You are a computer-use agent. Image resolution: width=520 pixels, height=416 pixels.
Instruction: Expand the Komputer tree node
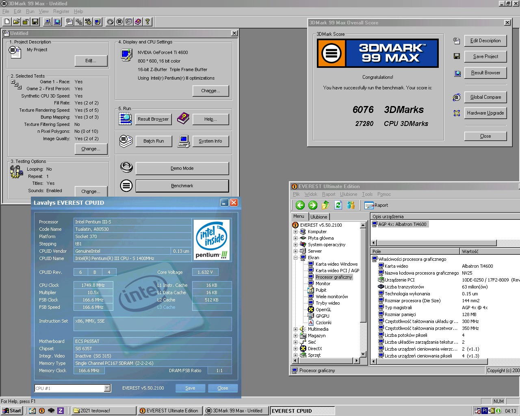pos(295,232)
